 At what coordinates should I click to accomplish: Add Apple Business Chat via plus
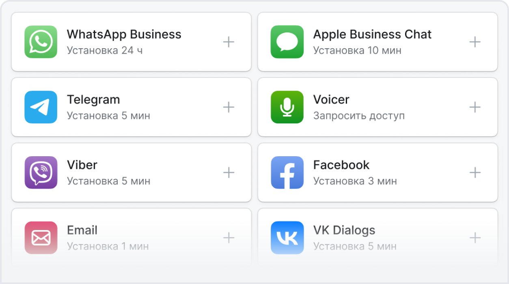[475, 42]
